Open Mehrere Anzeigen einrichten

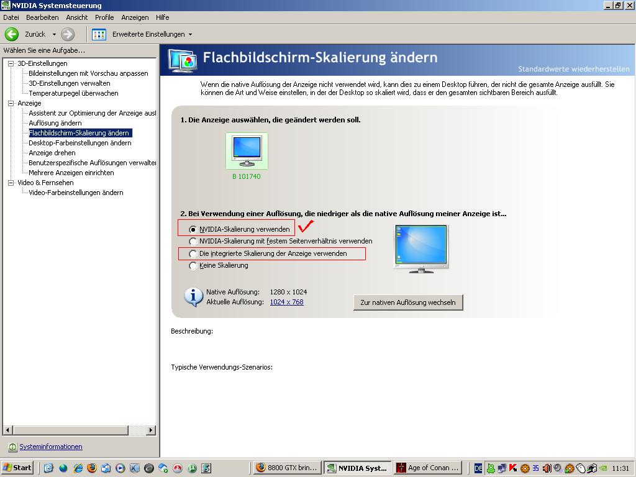[x=71, y=173]
